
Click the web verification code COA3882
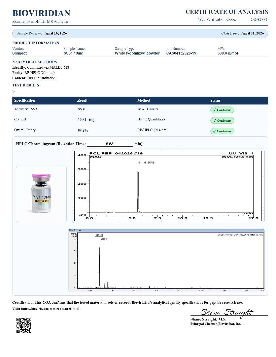tap(259, 19)
